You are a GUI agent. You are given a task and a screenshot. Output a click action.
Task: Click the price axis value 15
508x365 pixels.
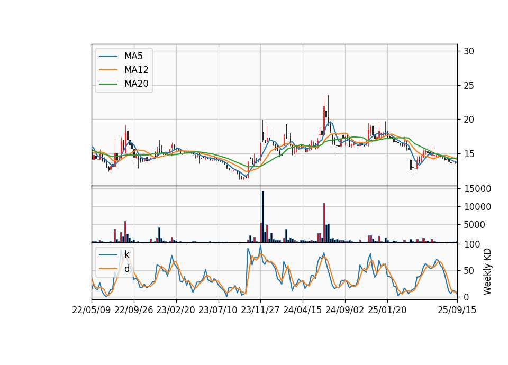(469, 154)
